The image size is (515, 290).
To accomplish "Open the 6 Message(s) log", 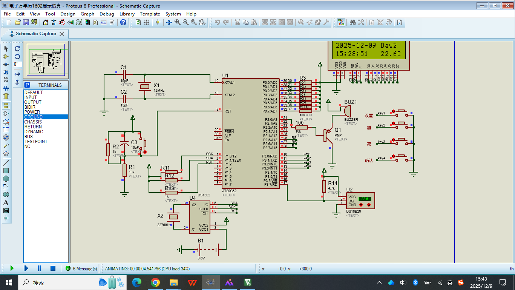I will click(81, 268).
